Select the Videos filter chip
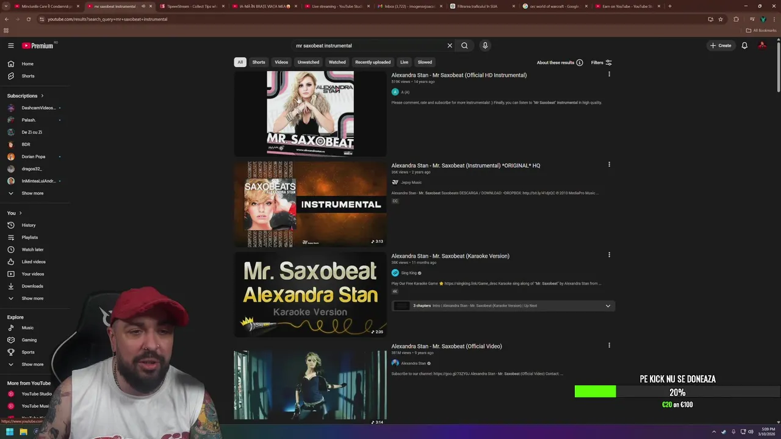 point(281,62)
